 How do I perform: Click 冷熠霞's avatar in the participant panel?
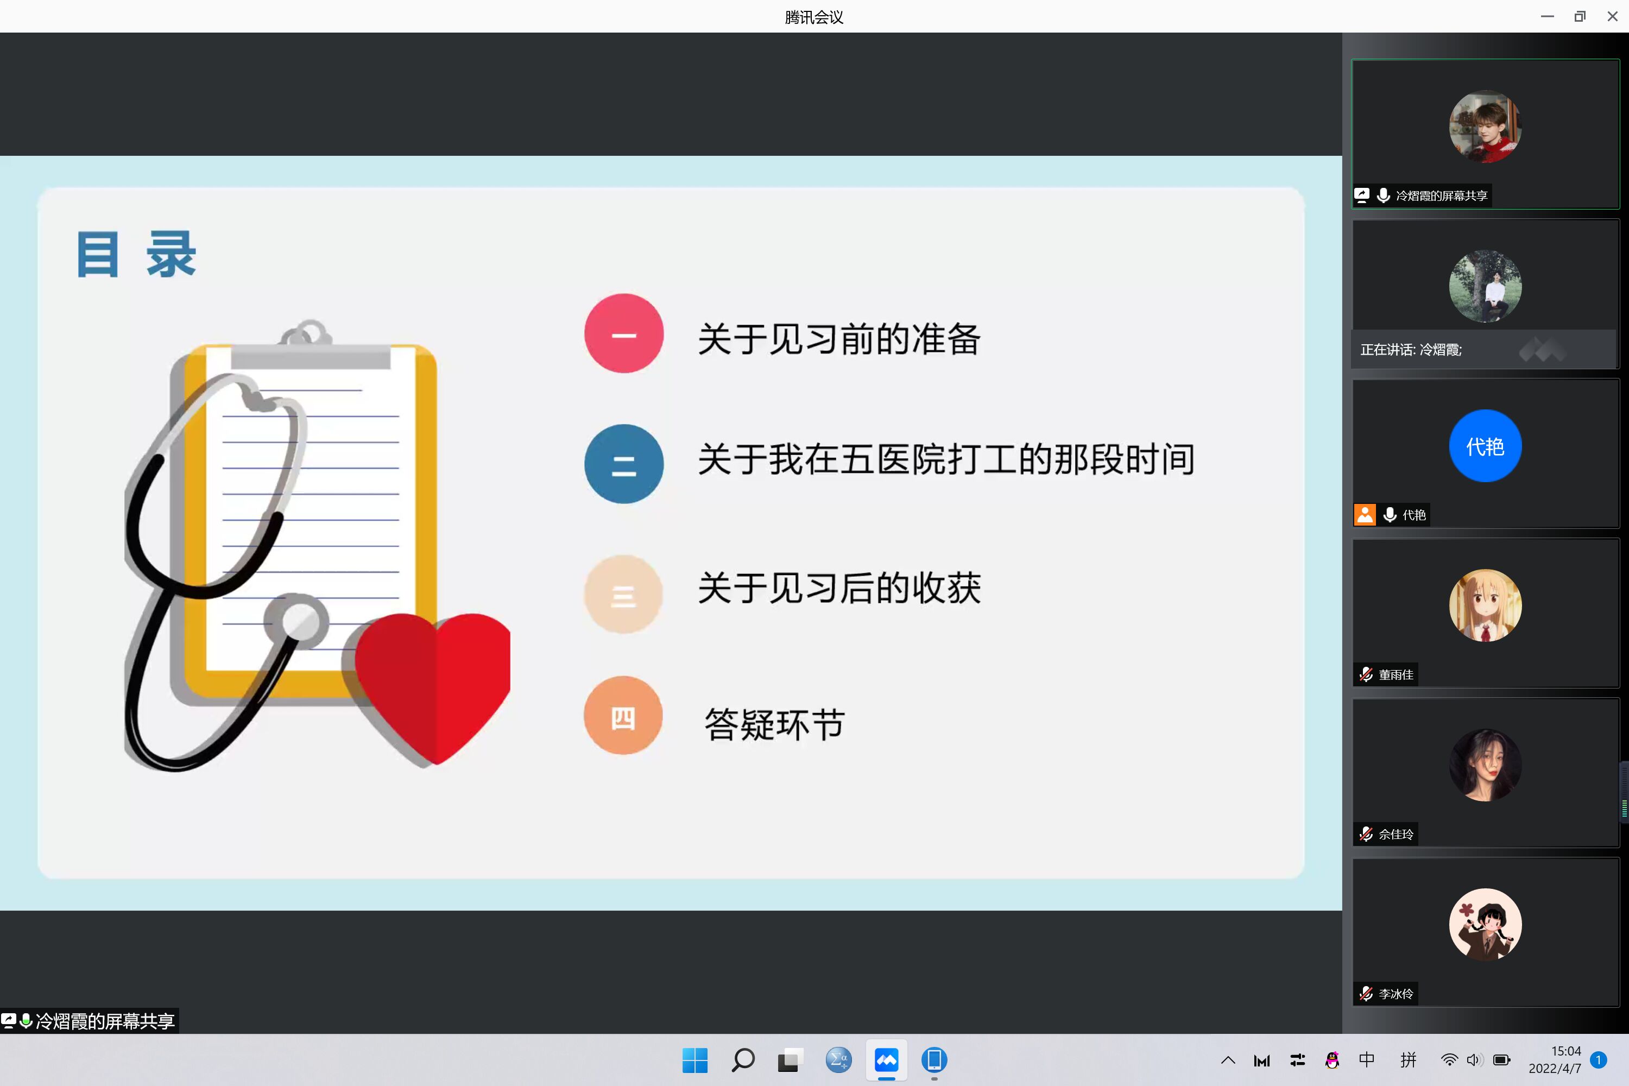pyautogui.click(x=1485, y=127)
